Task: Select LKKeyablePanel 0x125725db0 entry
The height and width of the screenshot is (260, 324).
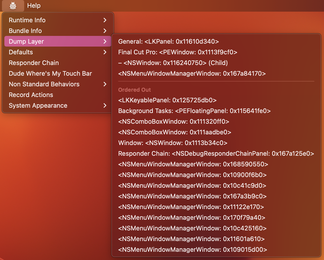Action: pos(216,100)
